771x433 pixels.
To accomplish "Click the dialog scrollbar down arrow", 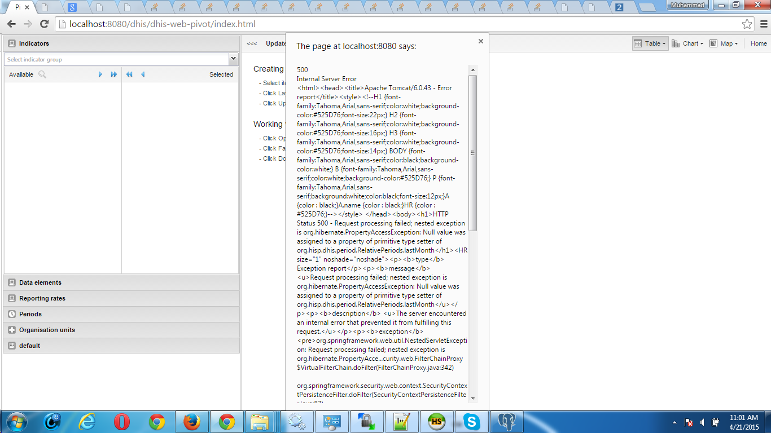I will pyautogui.click(x=473, y=399).
